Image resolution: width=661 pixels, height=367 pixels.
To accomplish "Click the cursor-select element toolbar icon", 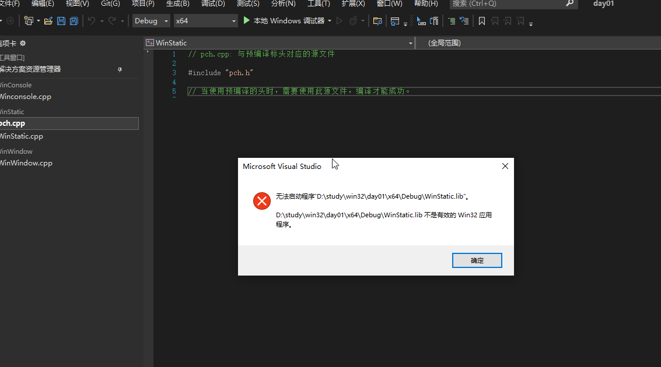I will [x=421, y=21].
